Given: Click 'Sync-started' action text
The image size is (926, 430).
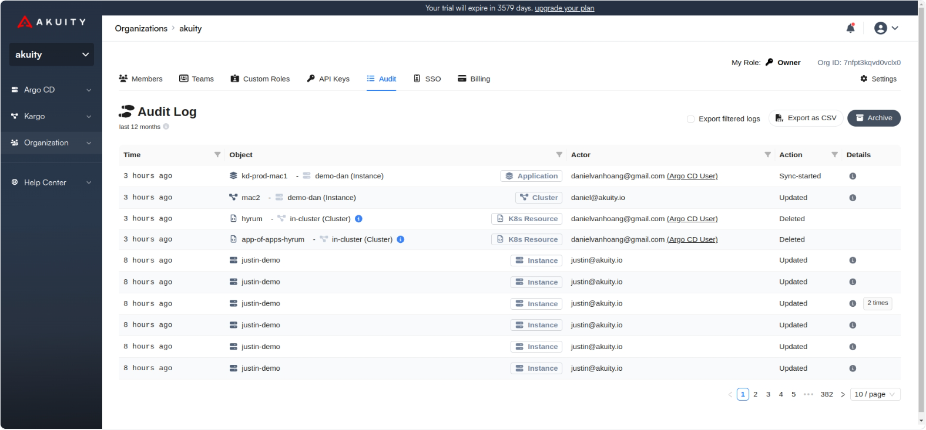Looking at the screenshot, I should 800,176.
